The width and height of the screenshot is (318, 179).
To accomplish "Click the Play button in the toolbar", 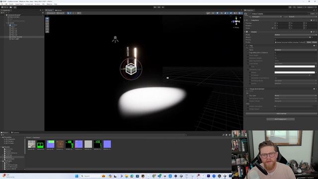I will click(x=155, y=7).
